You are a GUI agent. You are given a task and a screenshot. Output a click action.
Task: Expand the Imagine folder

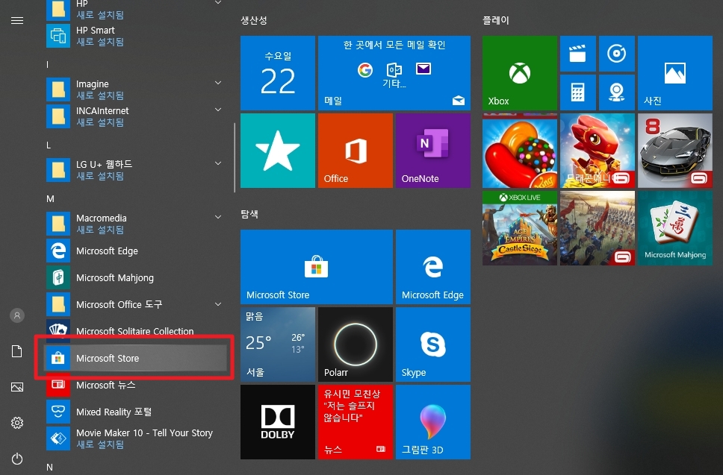(218, 83)
